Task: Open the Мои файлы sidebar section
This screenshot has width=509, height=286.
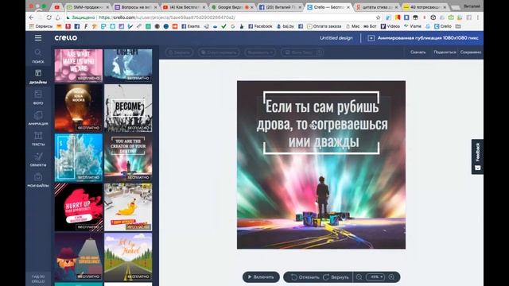Action: pos(38,180)
